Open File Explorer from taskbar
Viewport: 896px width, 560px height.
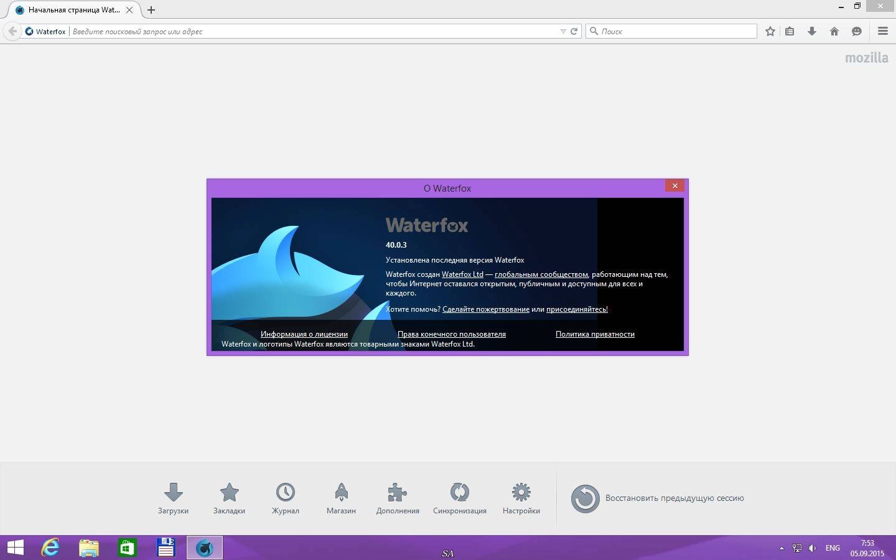click(89, 548)
